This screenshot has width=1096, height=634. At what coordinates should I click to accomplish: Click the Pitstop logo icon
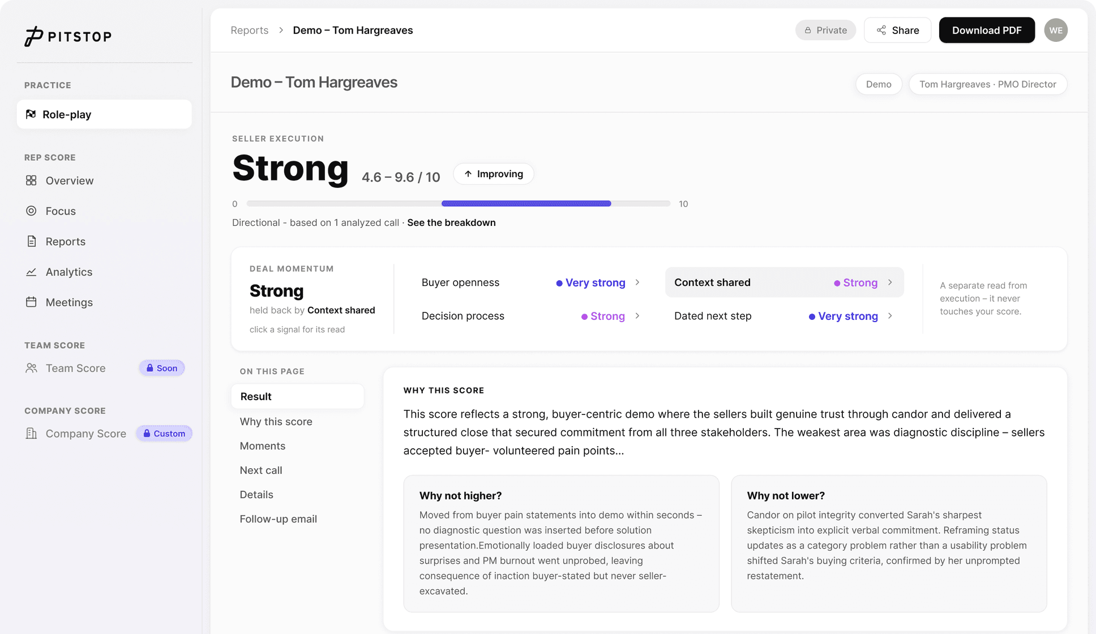[x=33, y=36]
